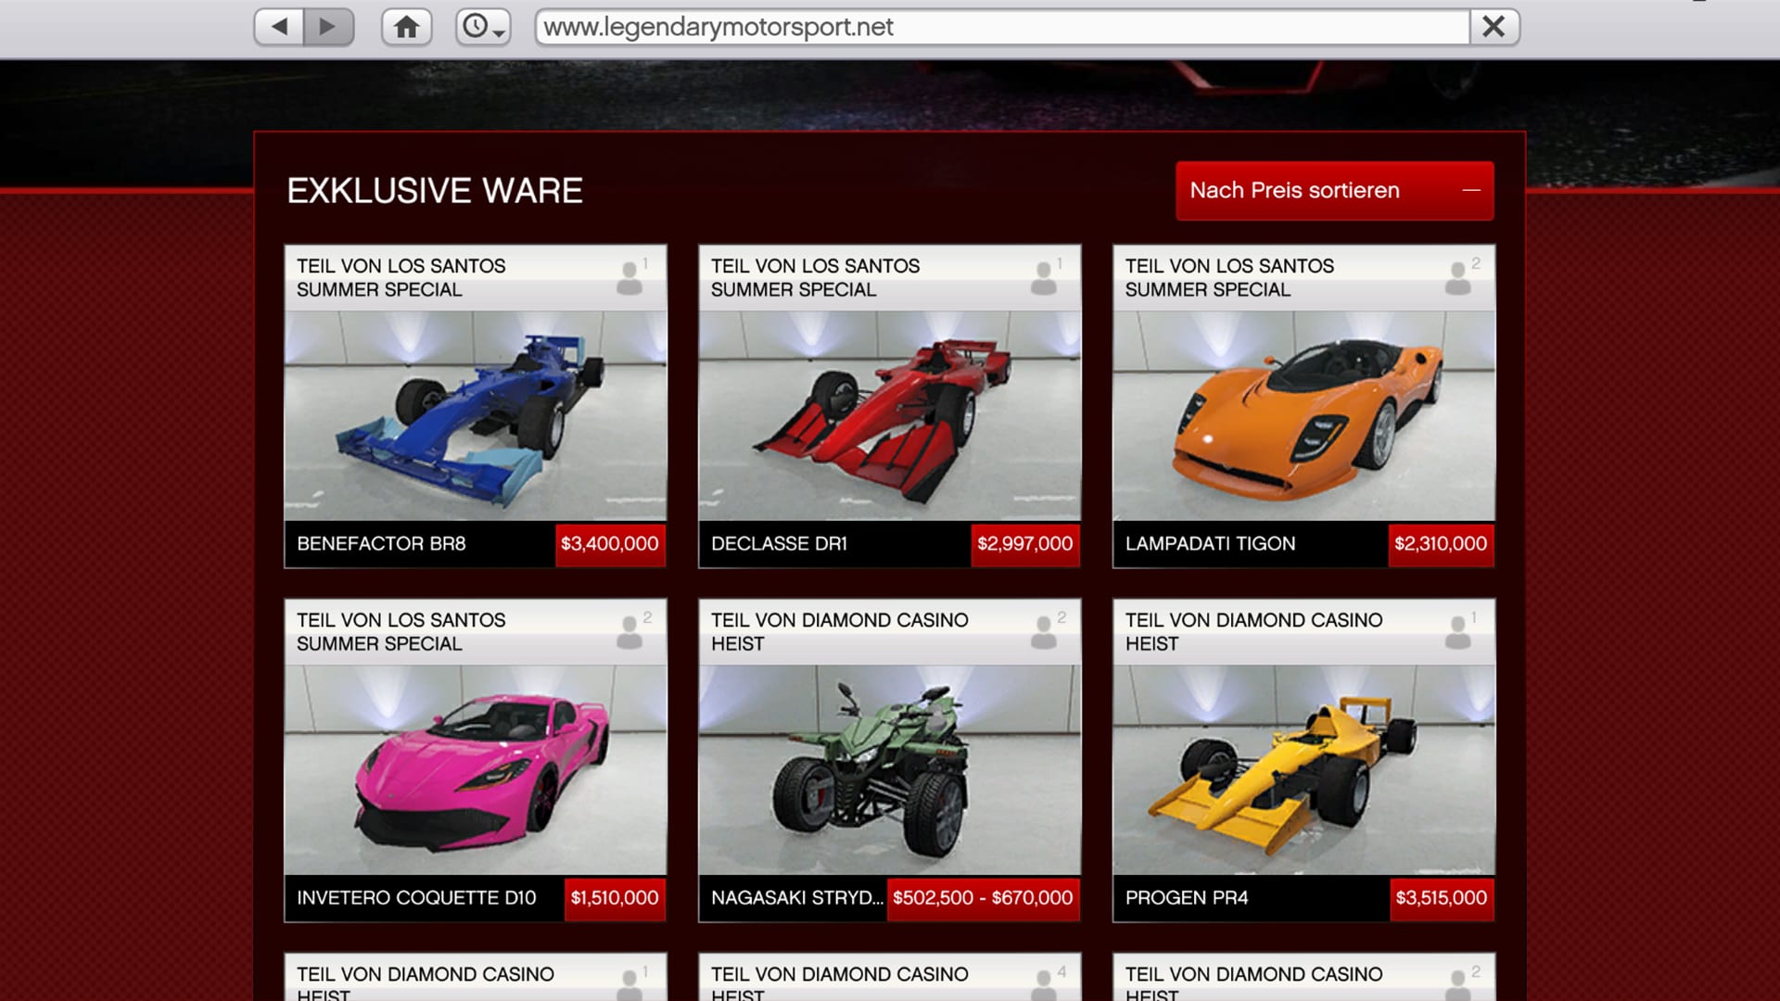The image size is (1780, 1001).
Task: Select the $3,400,000 price tag
Action: click(610, 544)
